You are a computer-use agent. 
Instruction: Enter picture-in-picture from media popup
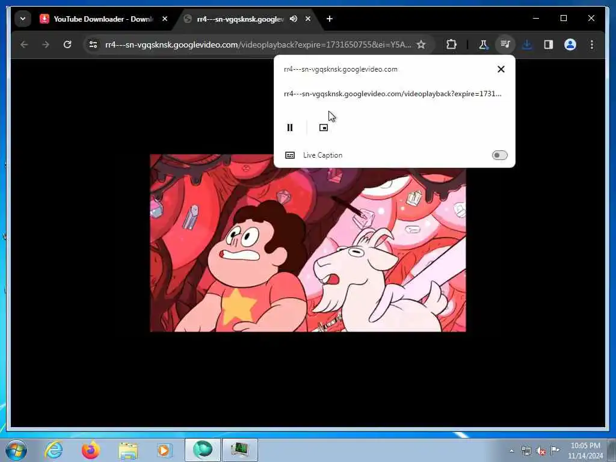point(323,128)
